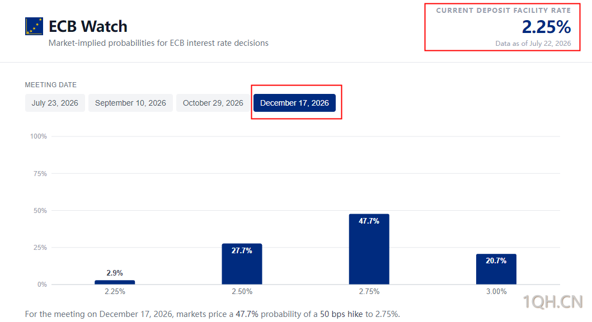Screen dimensions: 592x322
Task: Select the September 10, 2026 meeting date
Action: pos(130,103)
